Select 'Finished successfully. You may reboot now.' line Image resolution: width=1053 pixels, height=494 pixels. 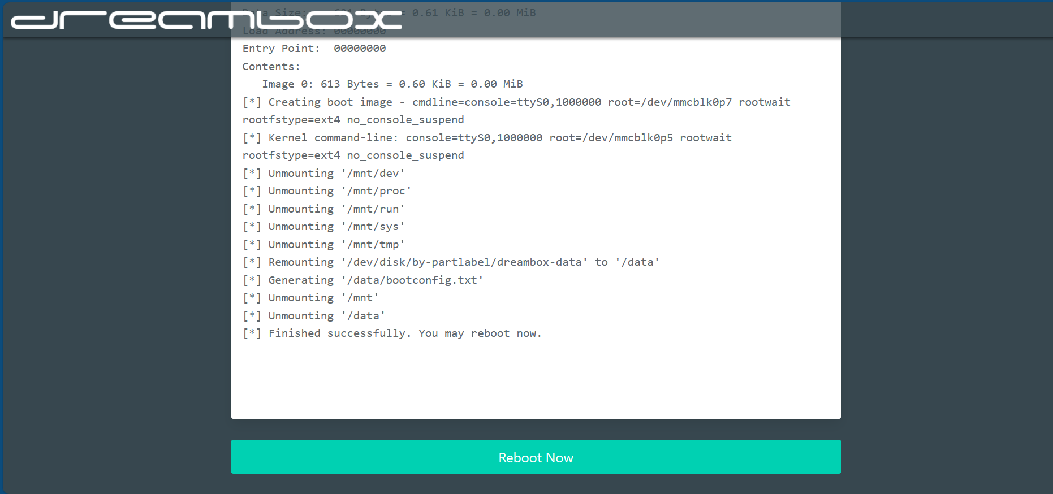[392, 333]
